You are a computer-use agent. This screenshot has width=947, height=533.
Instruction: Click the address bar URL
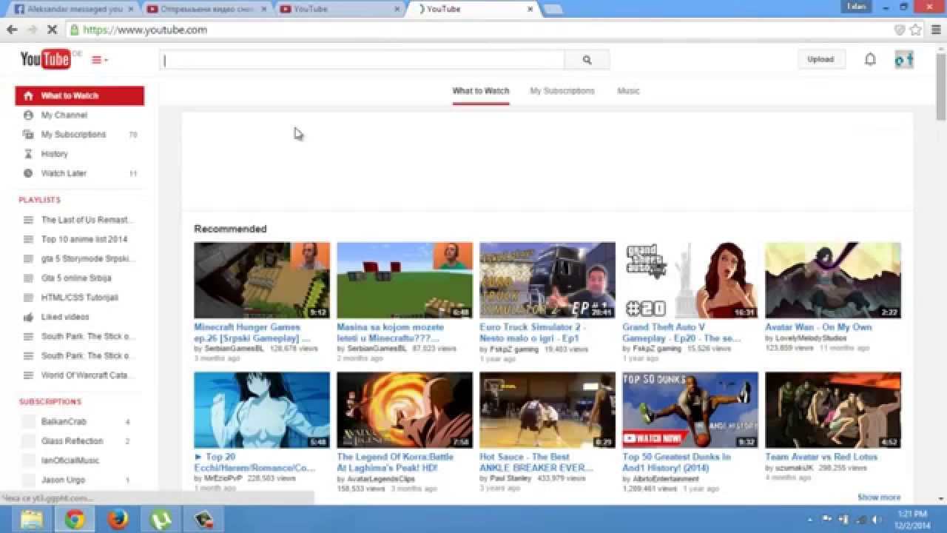tap(145, 30)
